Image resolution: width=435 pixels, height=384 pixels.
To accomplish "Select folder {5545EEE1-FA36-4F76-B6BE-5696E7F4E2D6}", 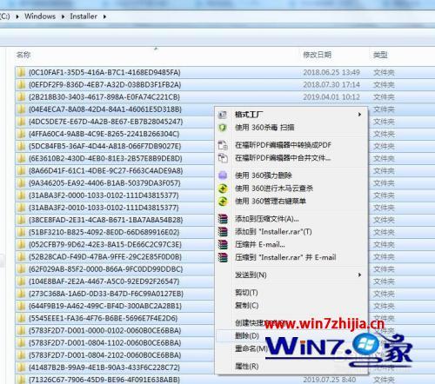I will point(103,319).
